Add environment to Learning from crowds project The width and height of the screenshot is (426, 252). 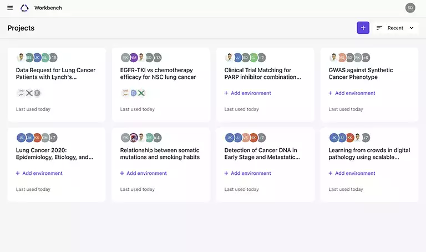pos(352,173)
